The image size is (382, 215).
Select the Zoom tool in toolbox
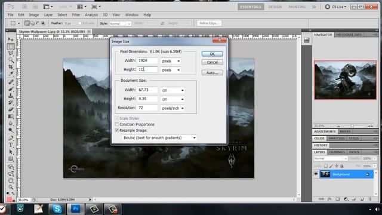pos(11,187)
